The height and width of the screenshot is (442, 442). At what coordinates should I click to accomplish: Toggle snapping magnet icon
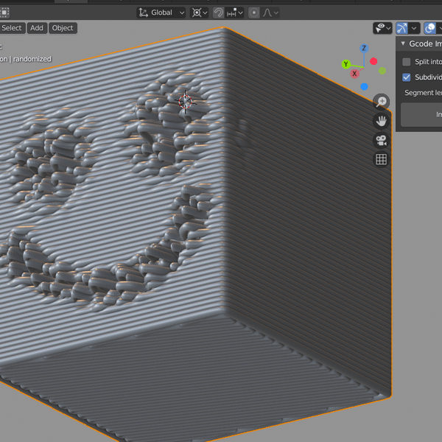coord(219,13)
